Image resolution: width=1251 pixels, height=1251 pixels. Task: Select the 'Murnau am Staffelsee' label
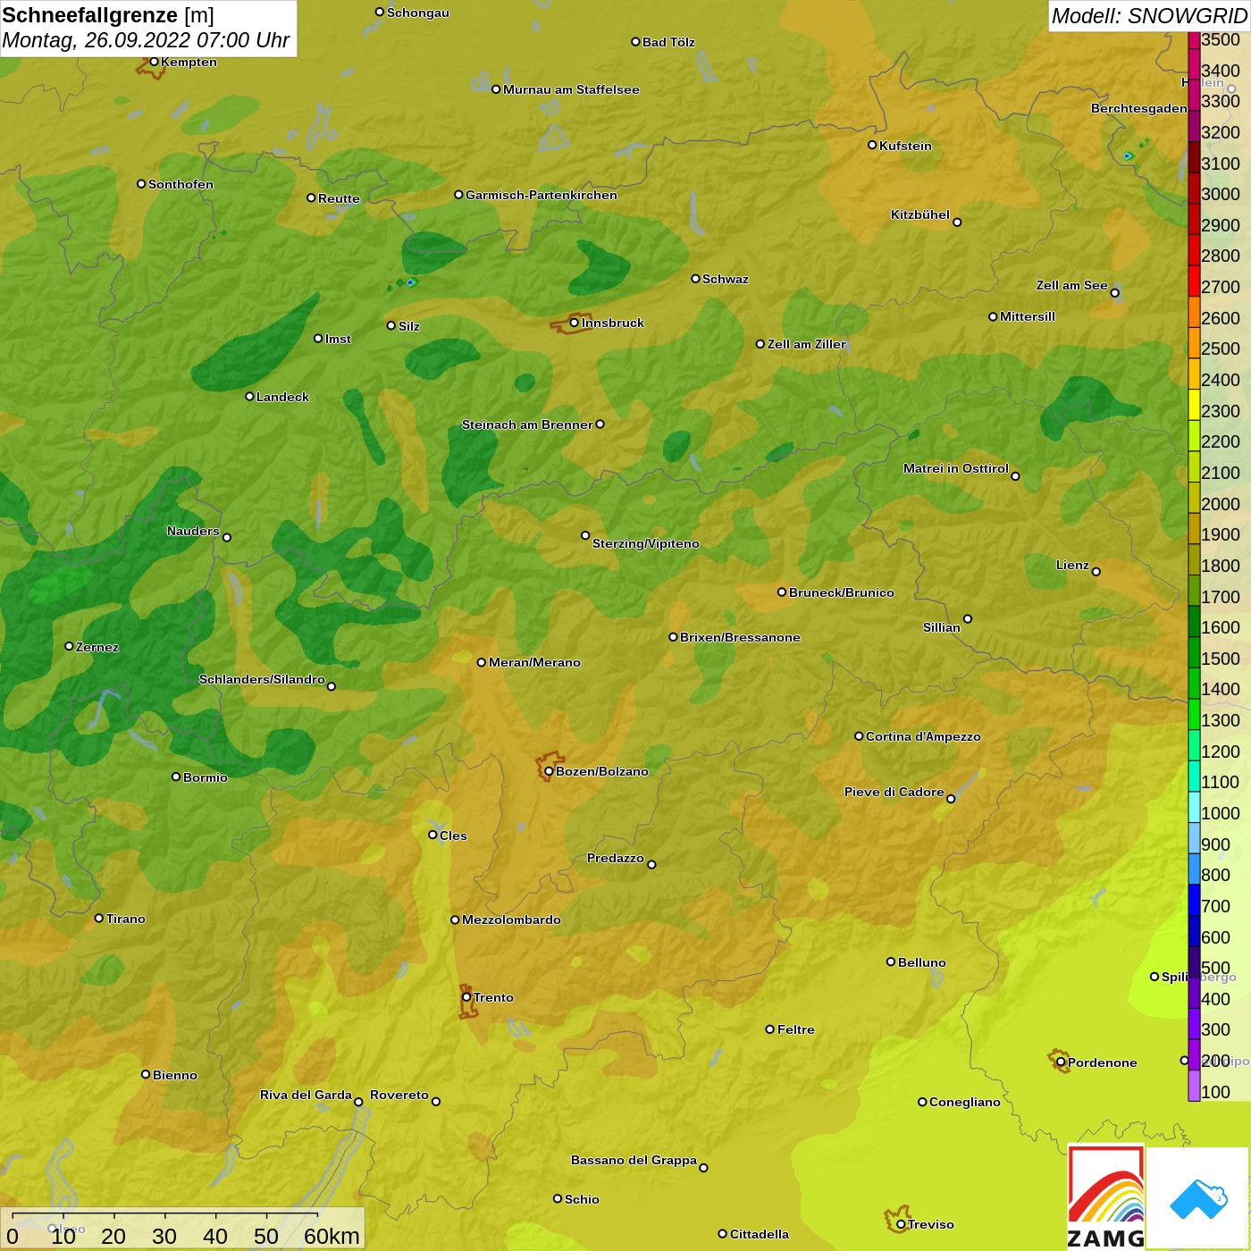coord(571,89)
